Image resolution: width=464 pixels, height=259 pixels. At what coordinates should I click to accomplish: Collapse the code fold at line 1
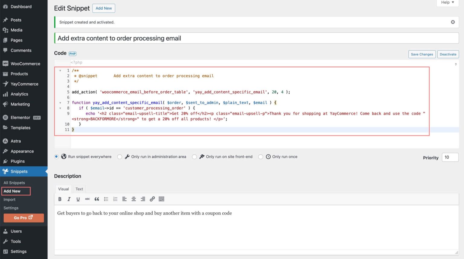(x=60, y=70)
